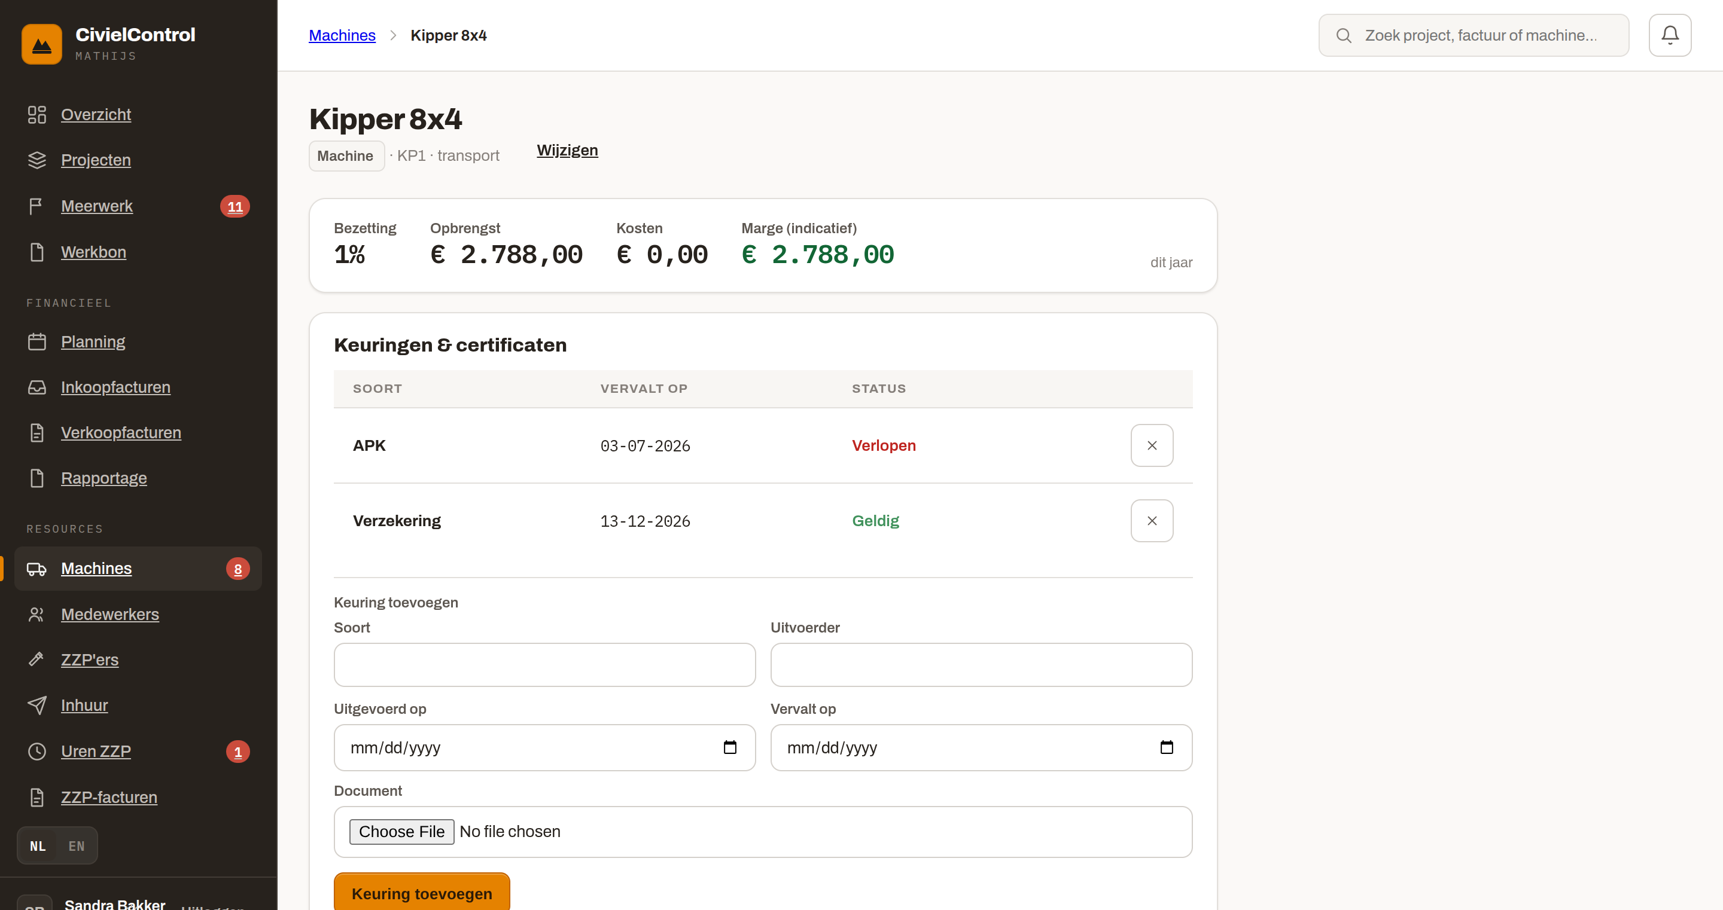Image resolution: width=1723 pixels, height=910 pixels.
Task: Click the Marge value € 2.788,00
Action: point(817,254)
